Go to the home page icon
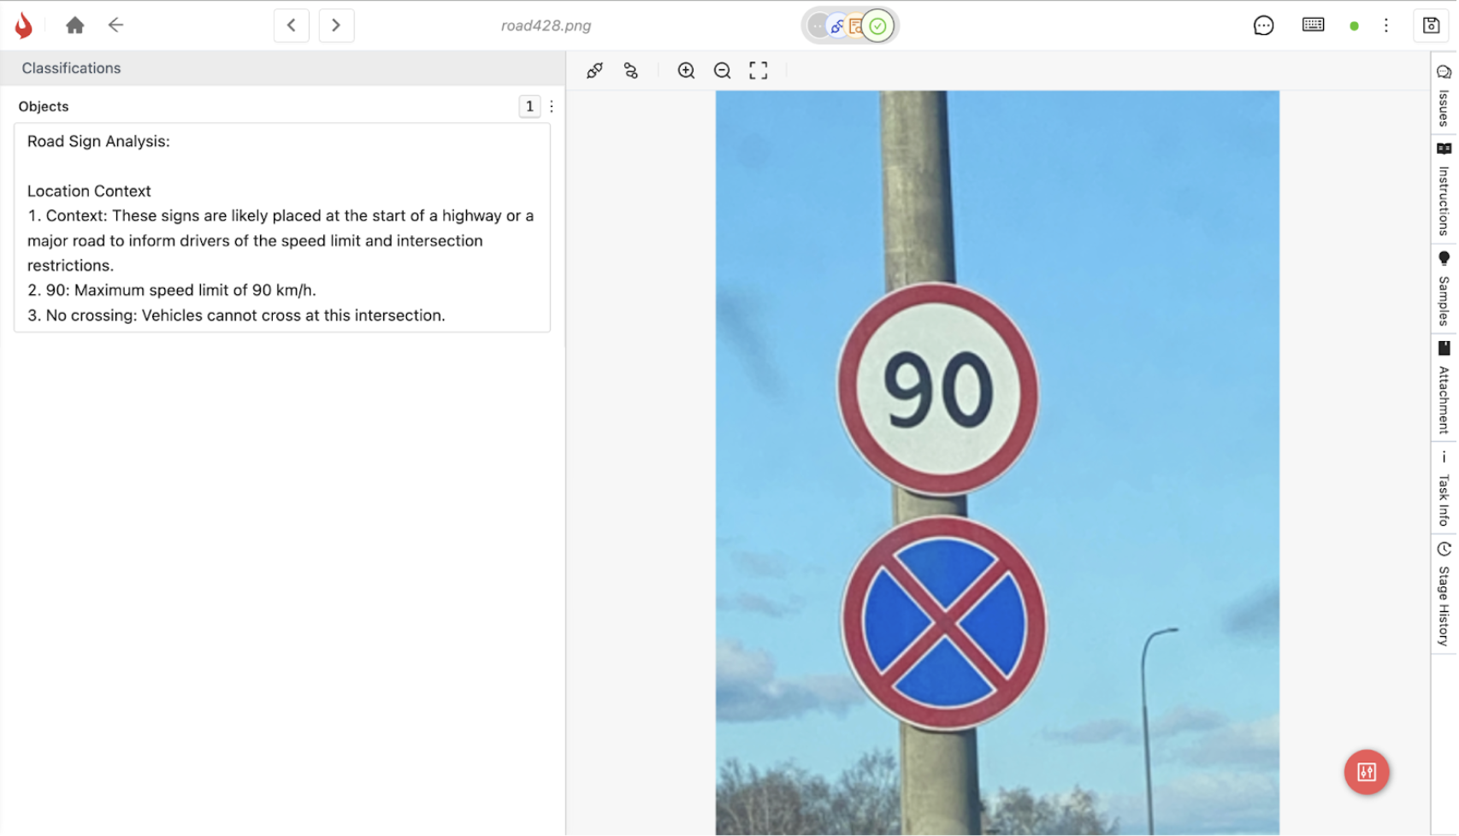1459x836 pixels. click(x=75, y=26)
